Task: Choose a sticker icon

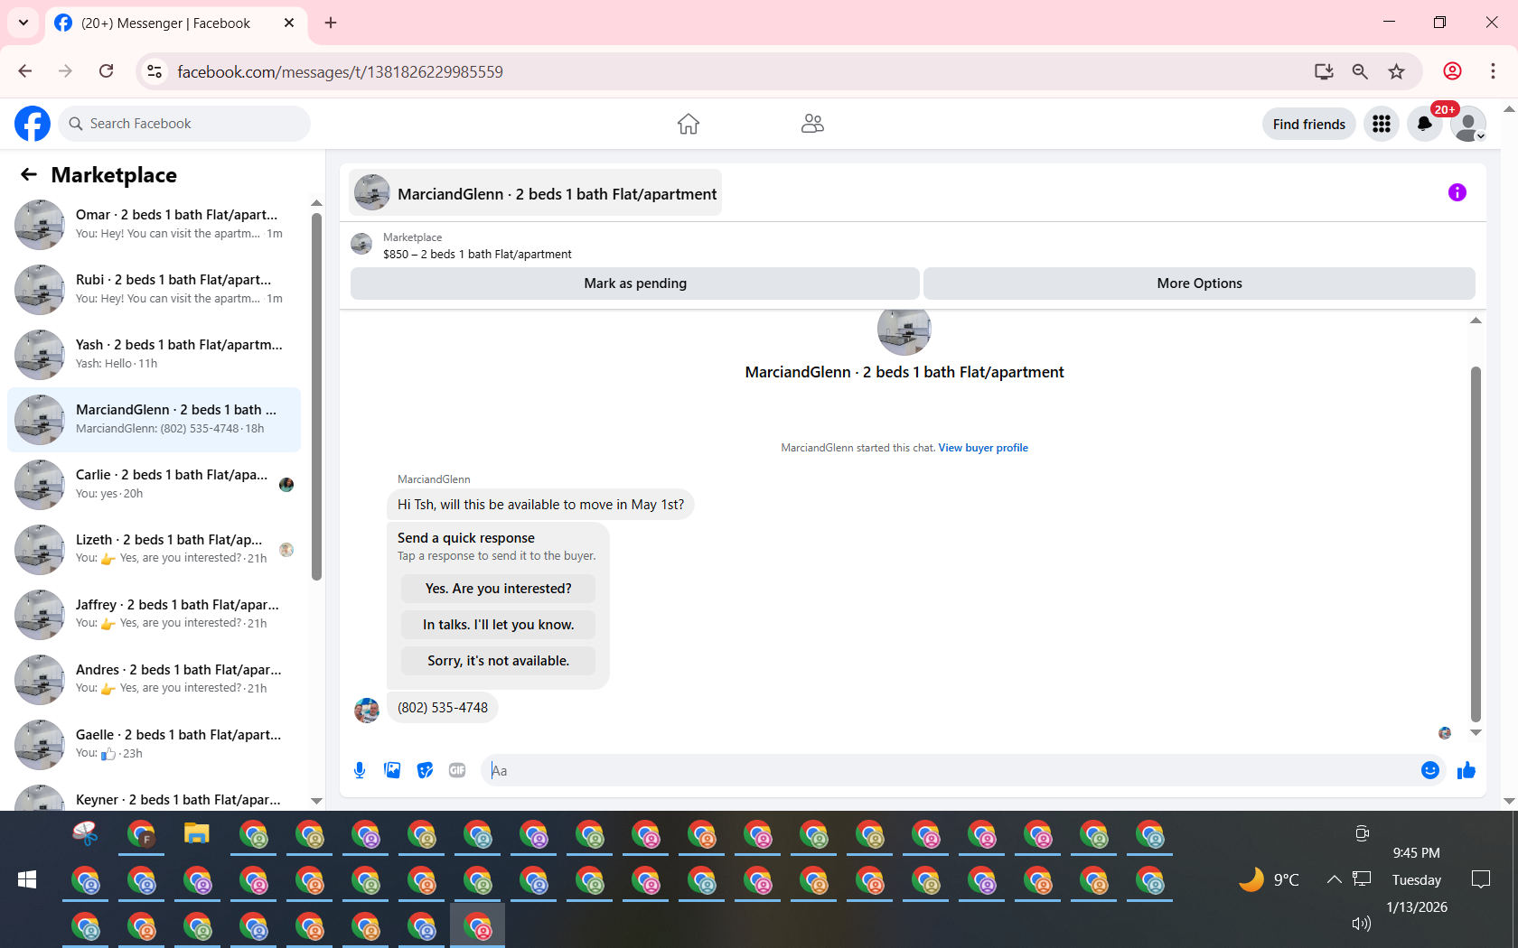Action: pos(425,770)
